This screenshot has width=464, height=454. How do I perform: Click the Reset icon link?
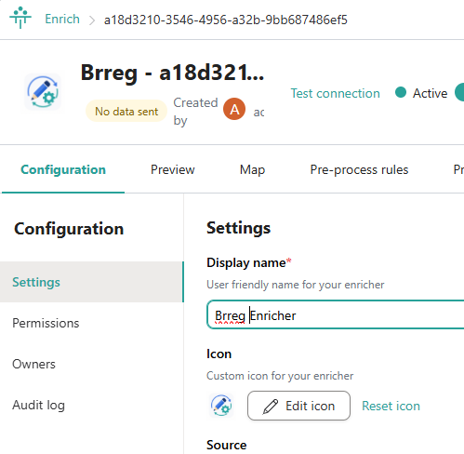coord(391,406)
